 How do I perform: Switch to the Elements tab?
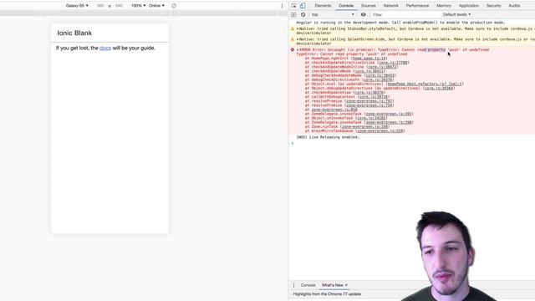click(323, 6)
